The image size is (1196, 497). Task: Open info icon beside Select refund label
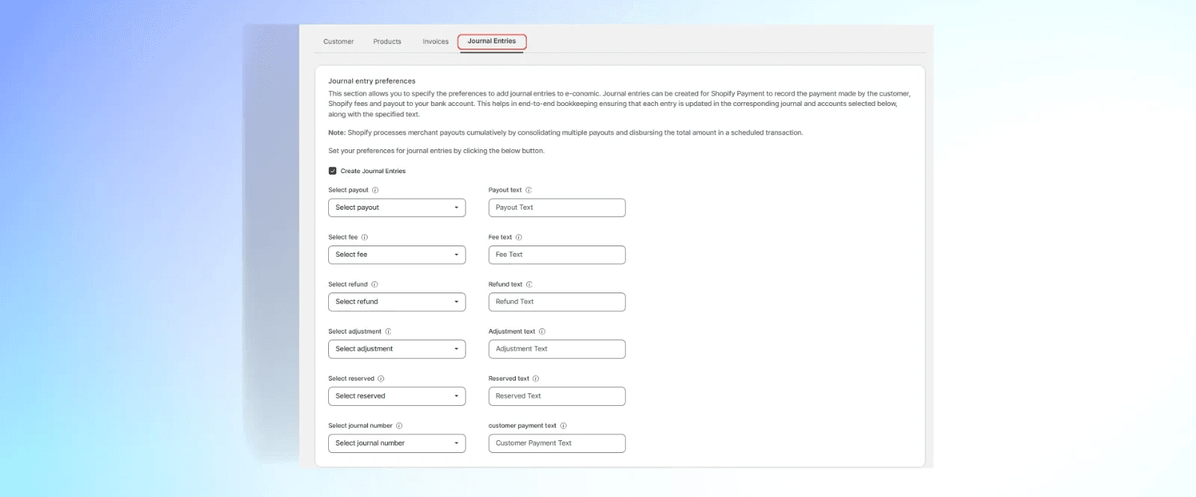pos(374,284)
